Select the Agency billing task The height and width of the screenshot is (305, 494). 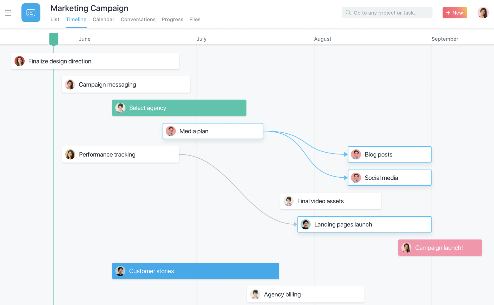click(x=305, y=294)
